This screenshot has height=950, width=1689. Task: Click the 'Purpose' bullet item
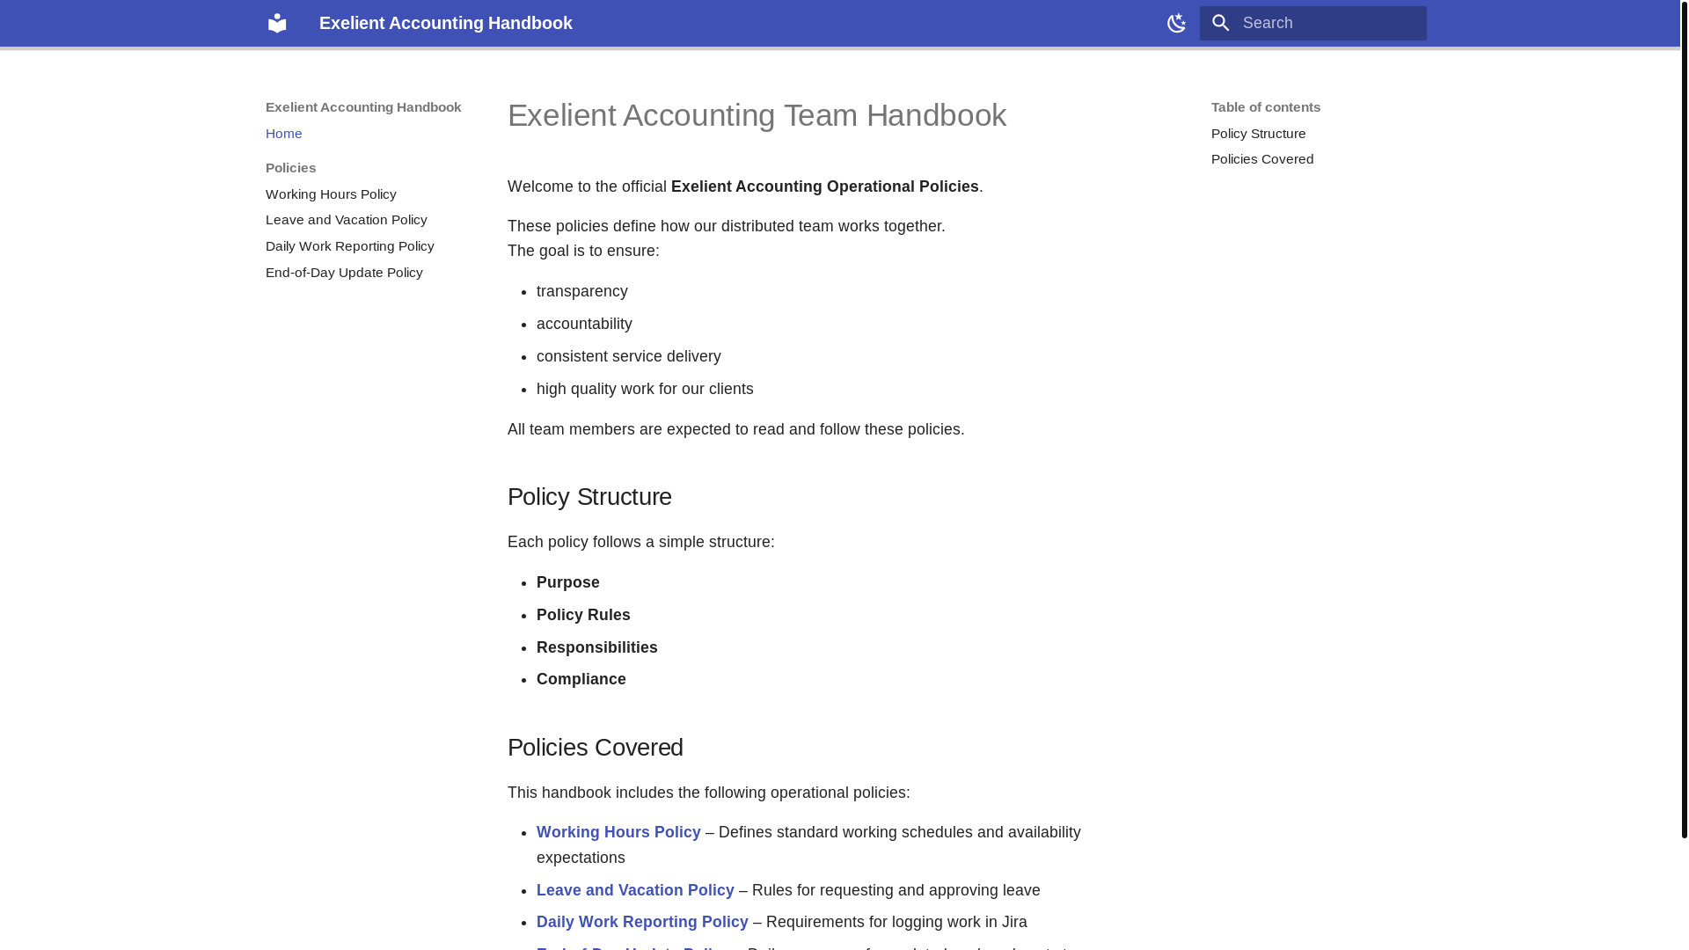pos(568,582)
